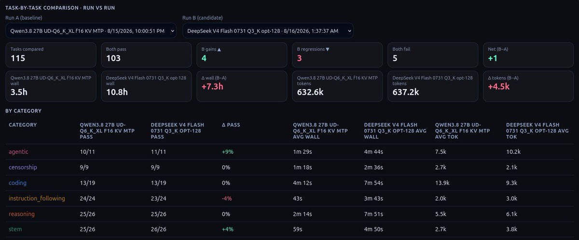Click the 13.9k token value for coding
The height and width of the screenshot is (240, 579).
coord(443,183)
